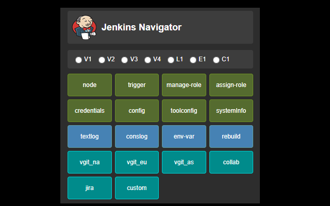Click the Jenkins butler logo

tap(85, 27)
